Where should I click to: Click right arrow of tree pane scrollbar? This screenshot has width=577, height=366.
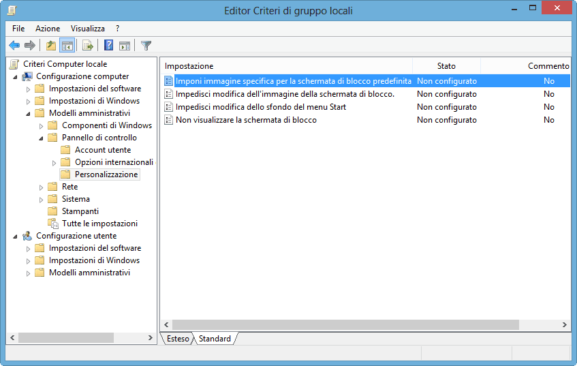(x=150, y=337)
